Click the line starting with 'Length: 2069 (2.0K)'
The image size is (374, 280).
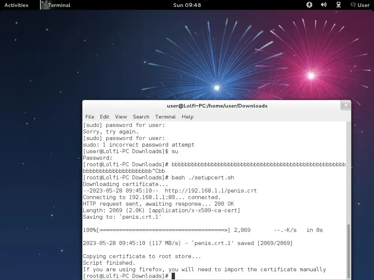pyautogui.click(x=161, y=210)
